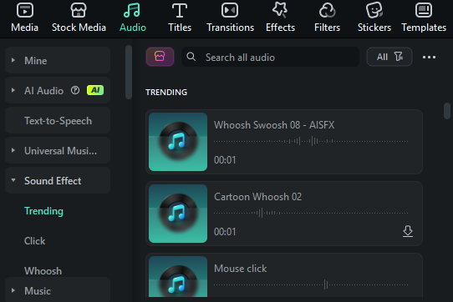
Task: Collapse the Sound Effect category arrow
Action: [13, 180]
